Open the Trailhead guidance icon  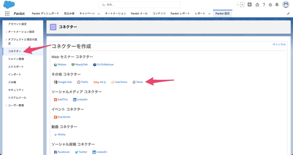click(x=257, y=5)
